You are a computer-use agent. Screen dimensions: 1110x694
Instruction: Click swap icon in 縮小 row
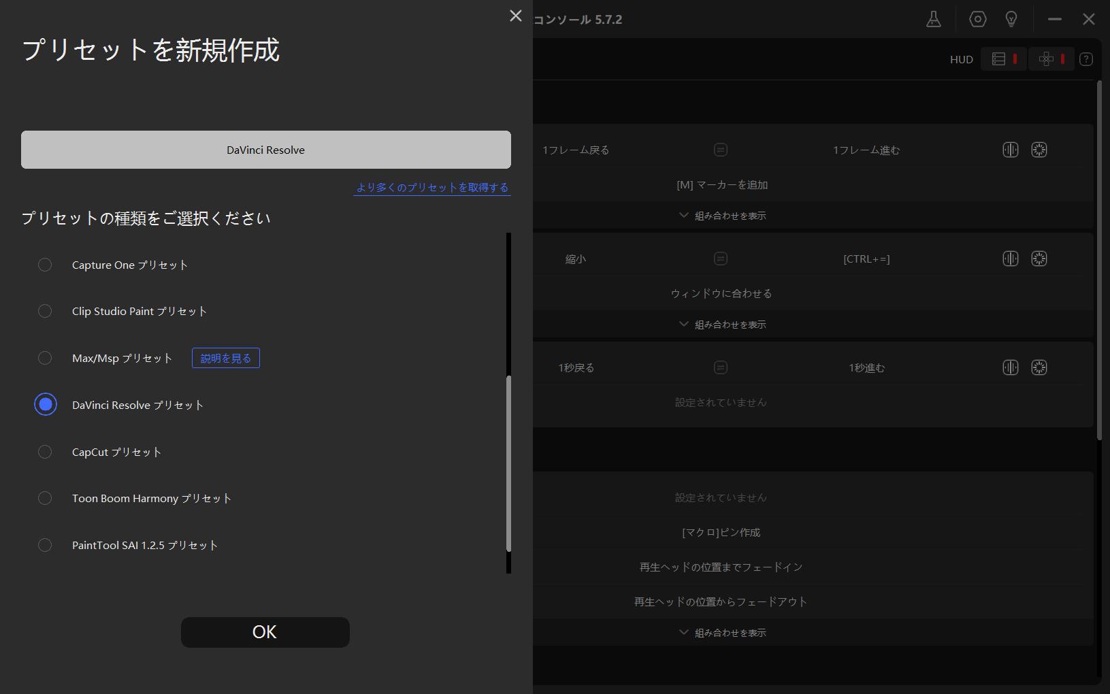(721, 259)
